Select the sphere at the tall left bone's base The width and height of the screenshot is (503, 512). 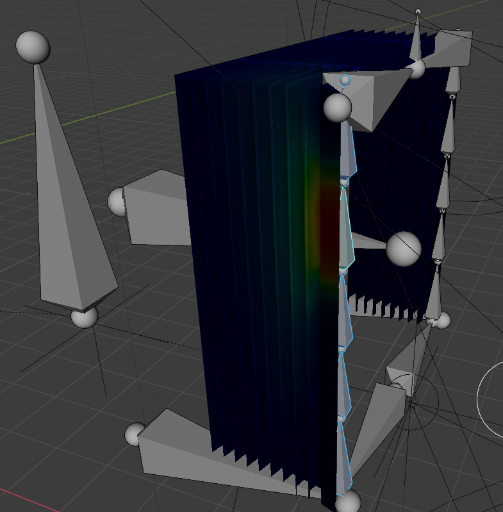point(85,316)
